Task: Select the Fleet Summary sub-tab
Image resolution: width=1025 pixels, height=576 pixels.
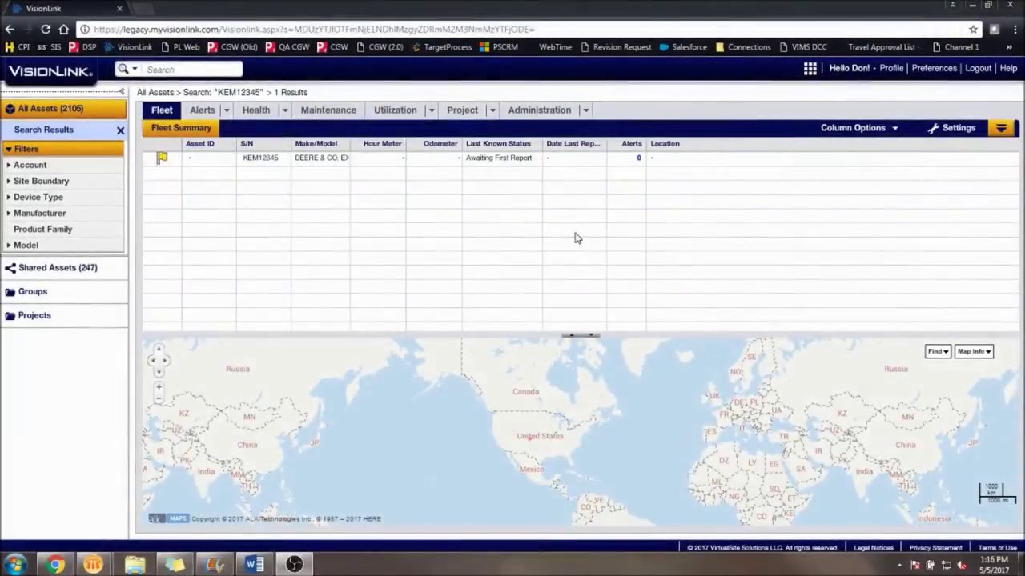Action: pos(181,128)
